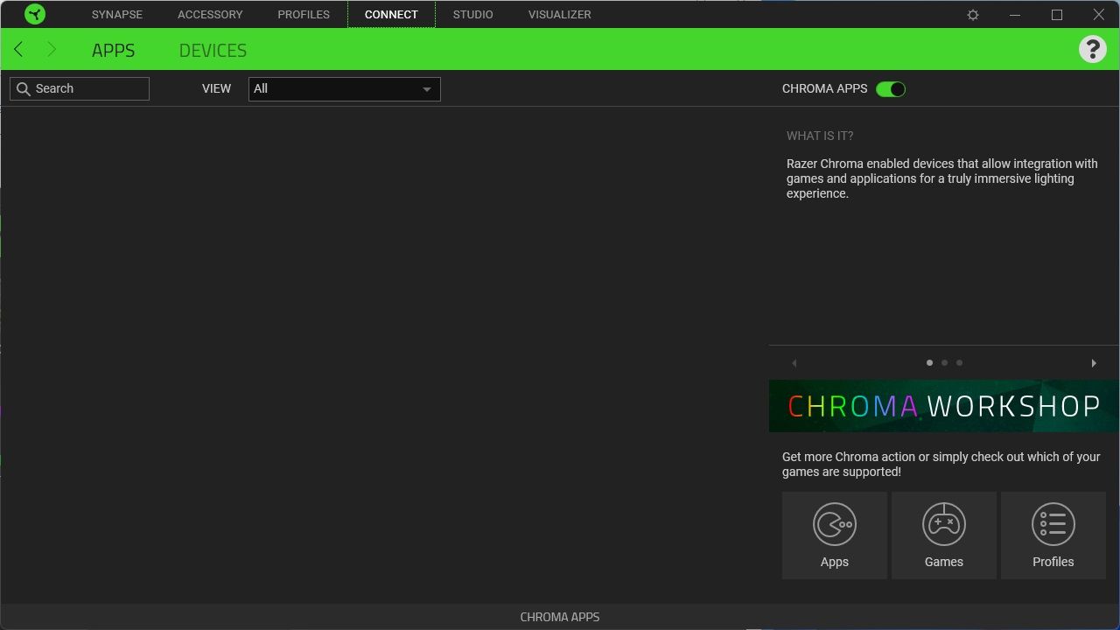This screenshot has width=1120, height=630.
Task: Maximize the Razer Synapse window
Action: 1057,15
